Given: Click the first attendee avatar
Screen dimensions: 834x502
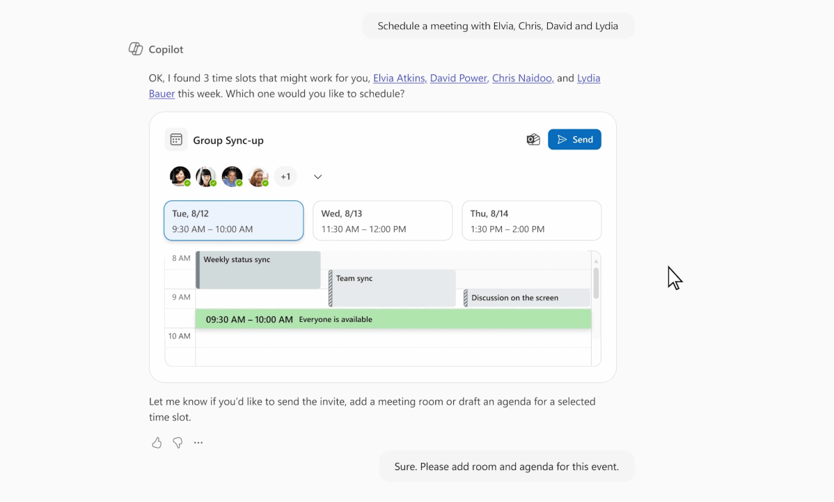Looking at the screenshot, I should click(x=180, y=177).
